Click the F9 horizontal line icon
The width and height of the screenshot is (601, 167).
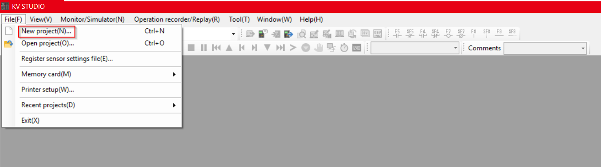pyautogui.click(x=499, y=33)
